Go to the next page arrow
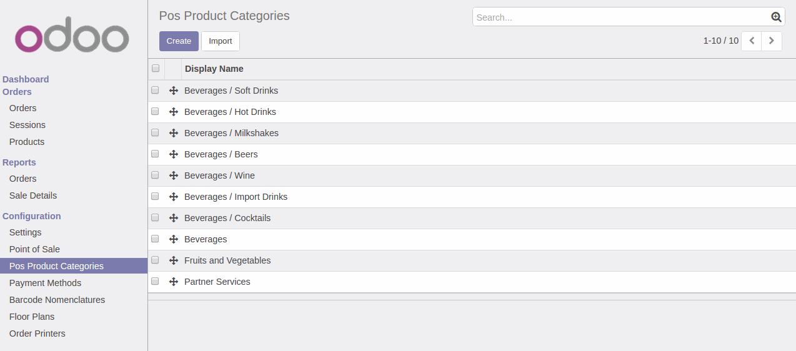Screen dimensions: 796x351 point(772,41)
